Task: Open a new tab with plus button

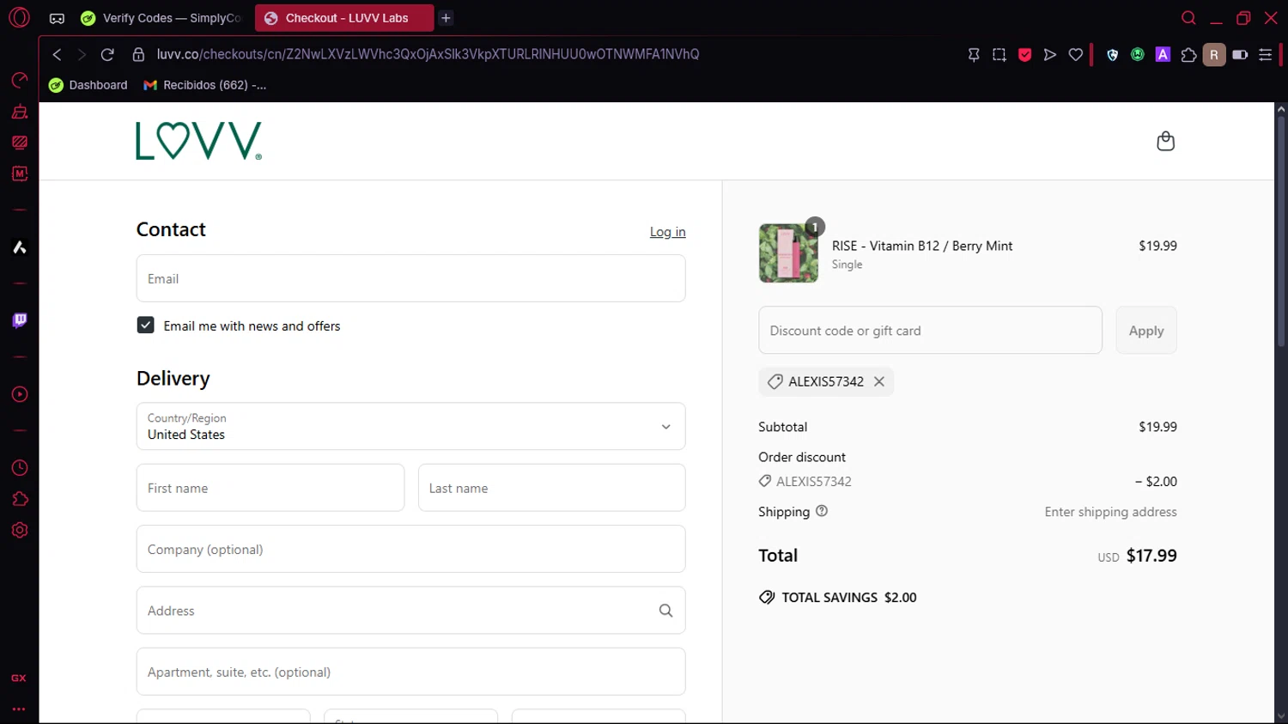Action: (x=446, y=18)
